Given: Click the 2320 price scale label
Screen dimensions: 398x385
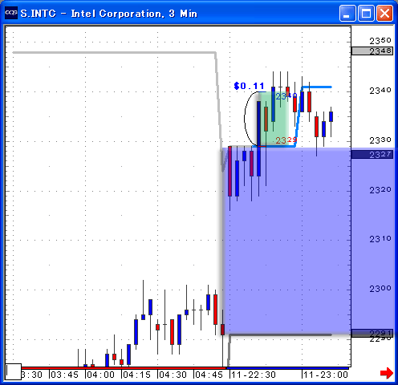Looking at the screenshot, I should click(x=380, y=190).
